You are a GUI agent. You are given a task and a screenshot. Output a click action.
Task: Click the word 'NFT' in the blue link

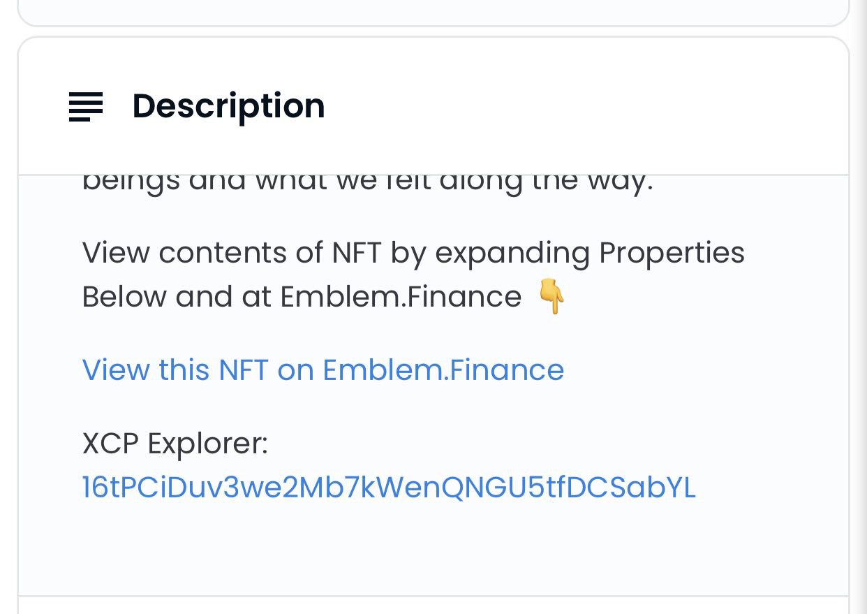pos(244,370)
